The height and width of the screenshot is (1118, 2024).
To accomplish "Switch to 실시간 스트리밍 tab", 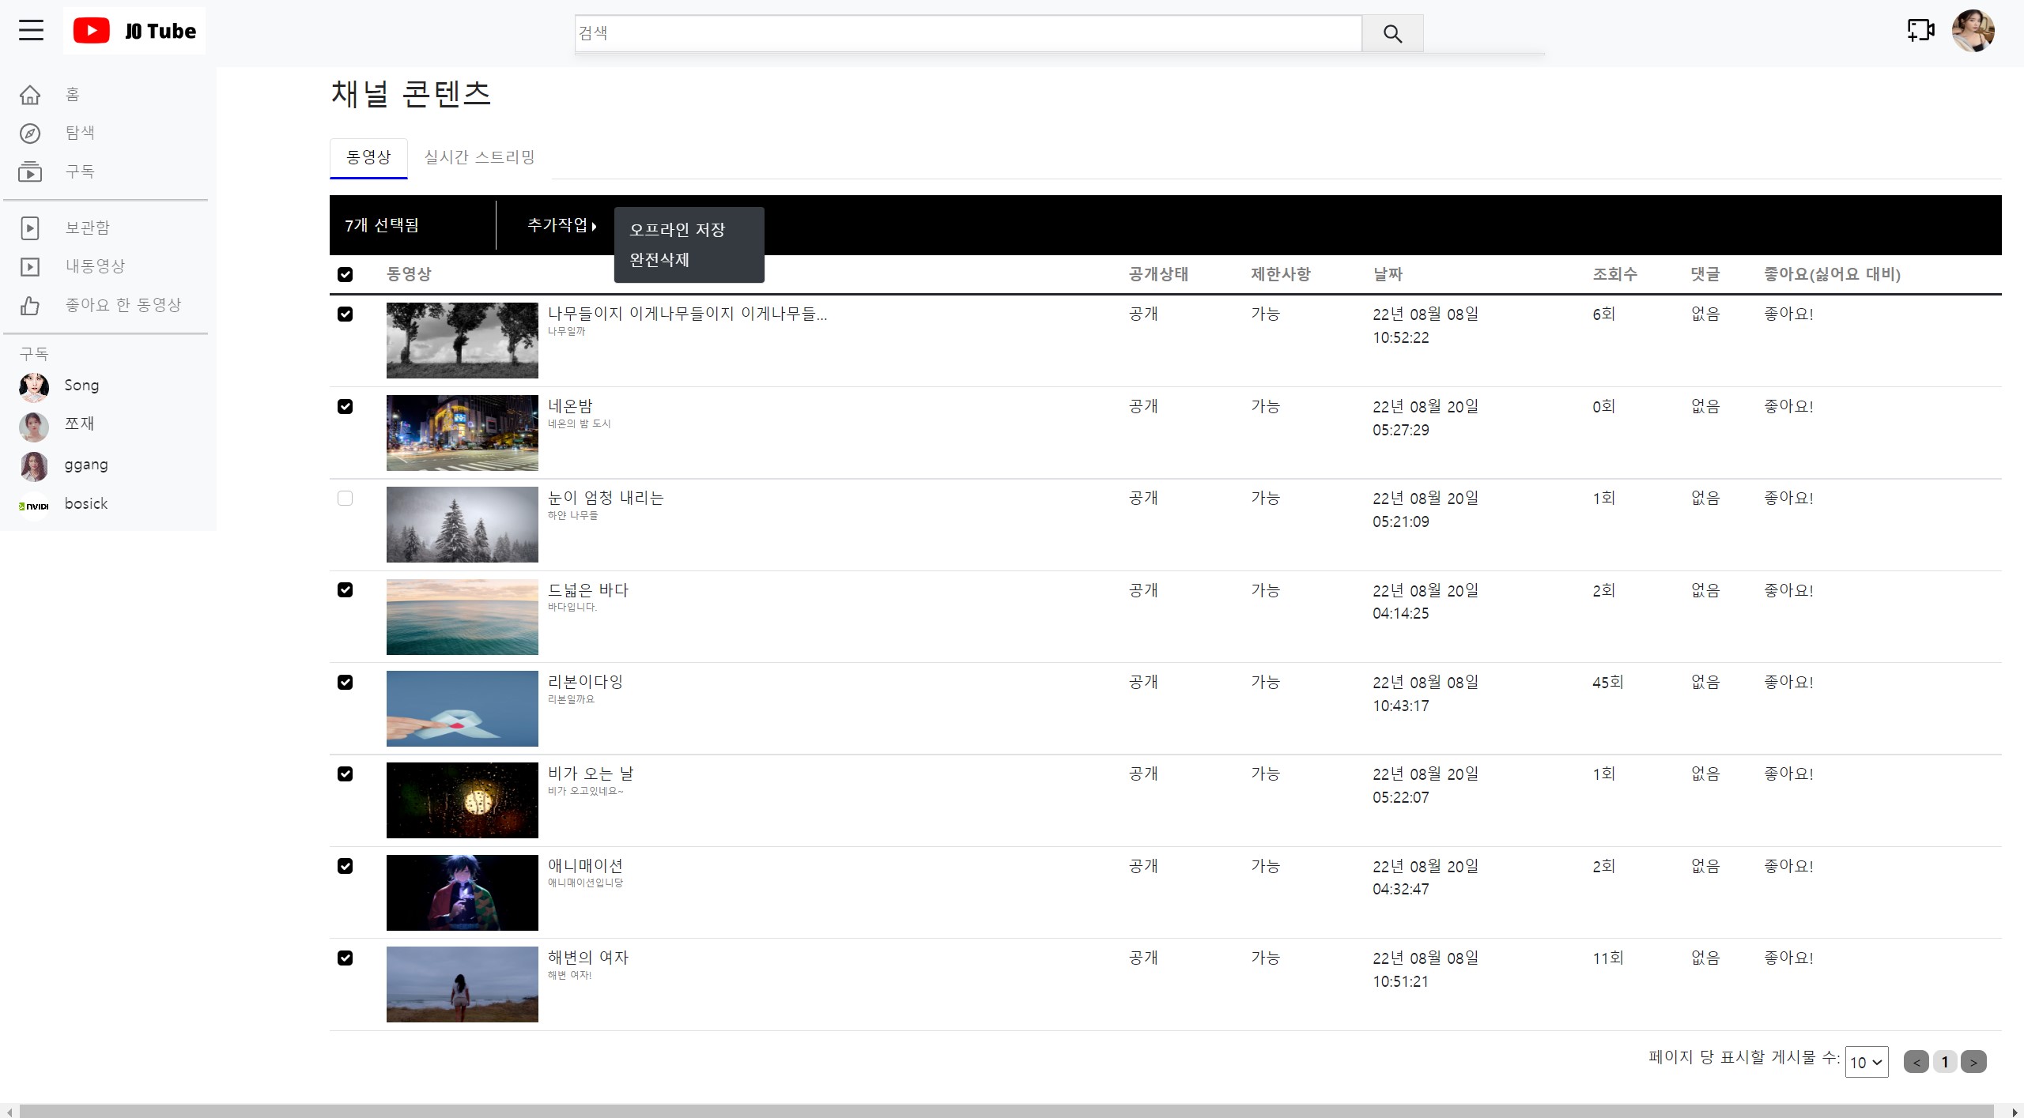I will [x=479, y=157].
